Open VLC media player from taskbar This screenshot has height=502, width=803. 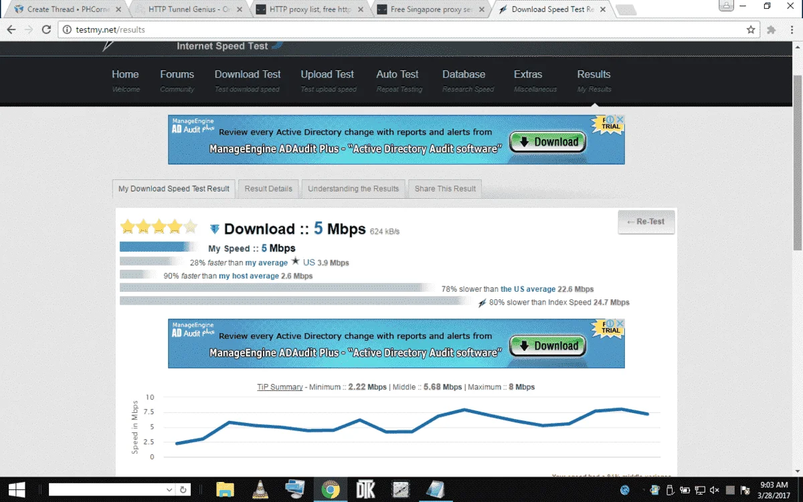coord(260,490)
